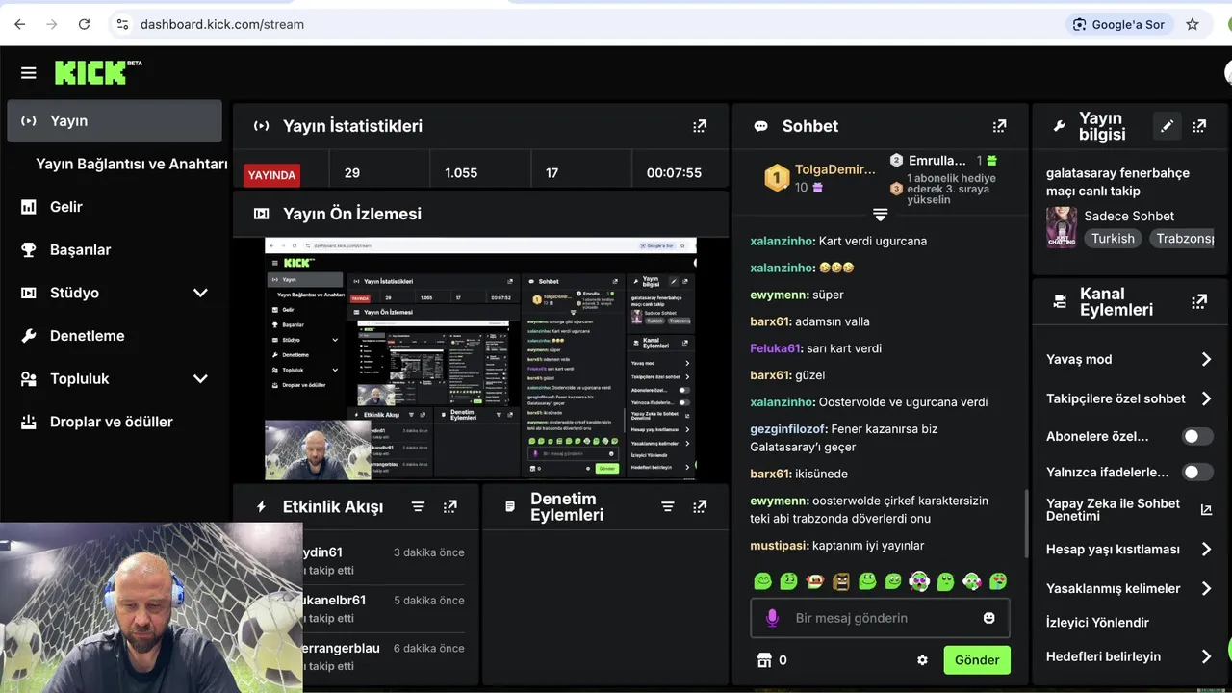1232x693 pixels.
Task: Pop out the Sohbet chat panel
Action: point(999,126)
